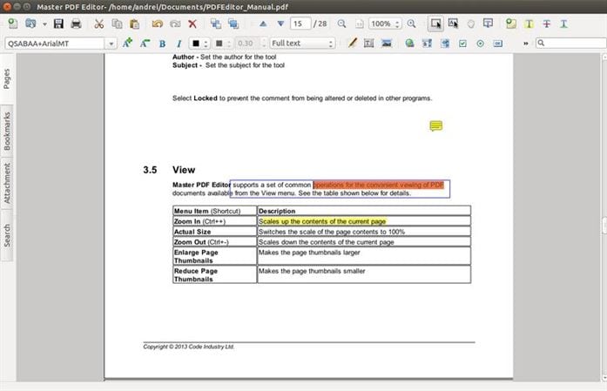Insert a checkbox form element

click(462, 44)
